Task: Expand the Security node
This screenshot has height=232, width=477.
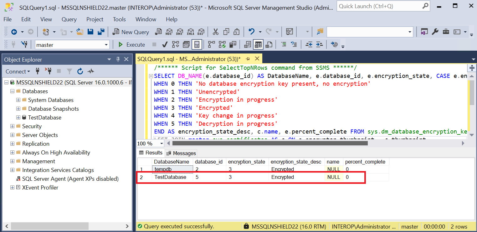Action: 12,126
